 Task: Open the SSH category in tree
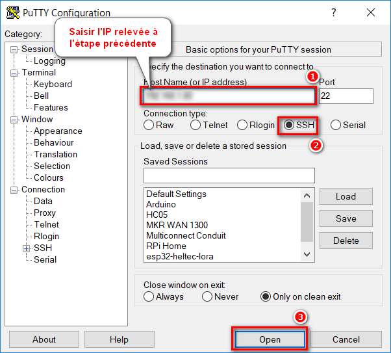43,248
